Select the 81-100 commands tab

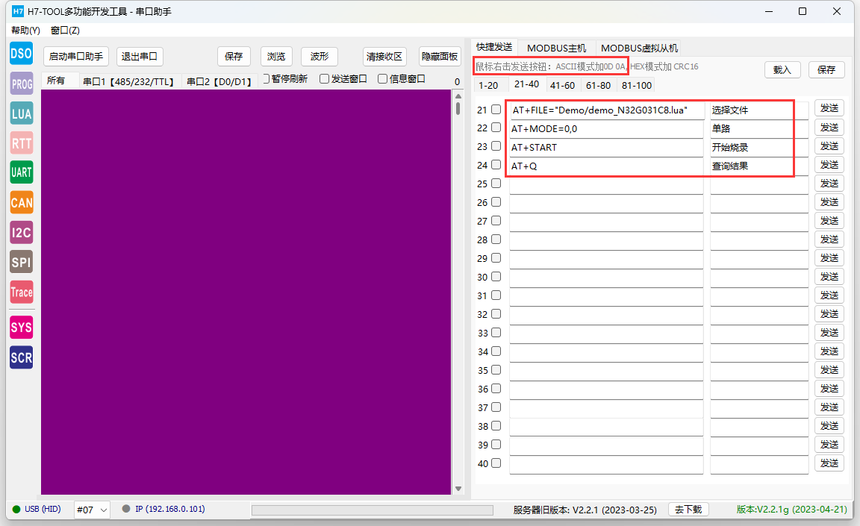click(637, 86)
